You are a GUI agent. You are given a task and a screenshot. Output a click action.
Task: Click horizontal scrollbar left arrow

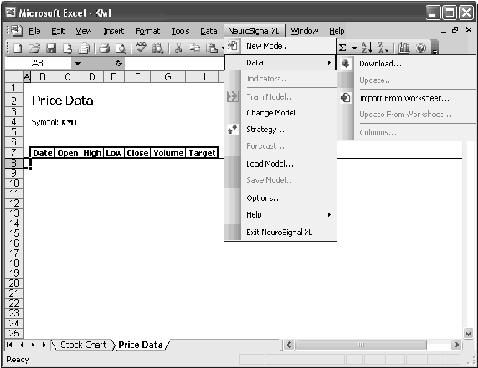tap(289, 345)
